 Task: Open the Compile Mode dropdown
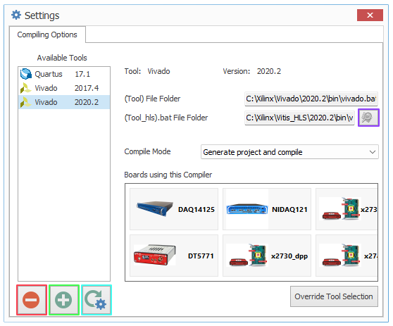click(x=289, y=152)
